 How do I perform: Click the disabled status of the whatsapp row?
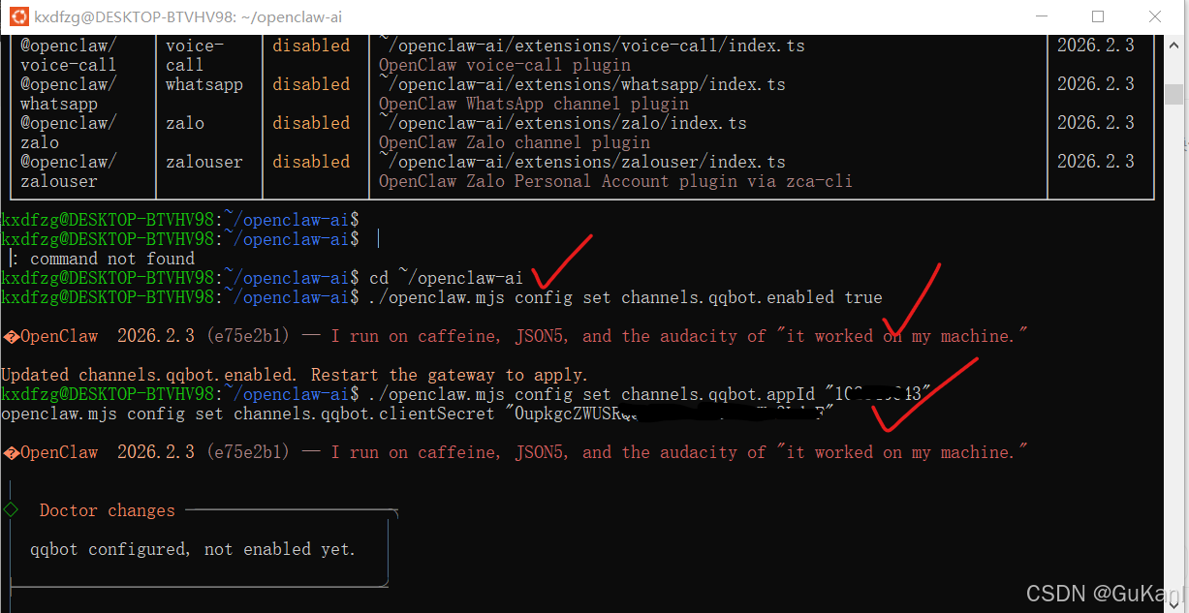[x=311, y=84]
